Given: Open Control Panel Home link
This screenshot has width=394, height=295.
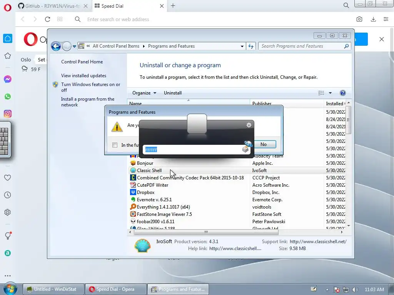Looking at the screenshot, I should click(x=82, y=62).
